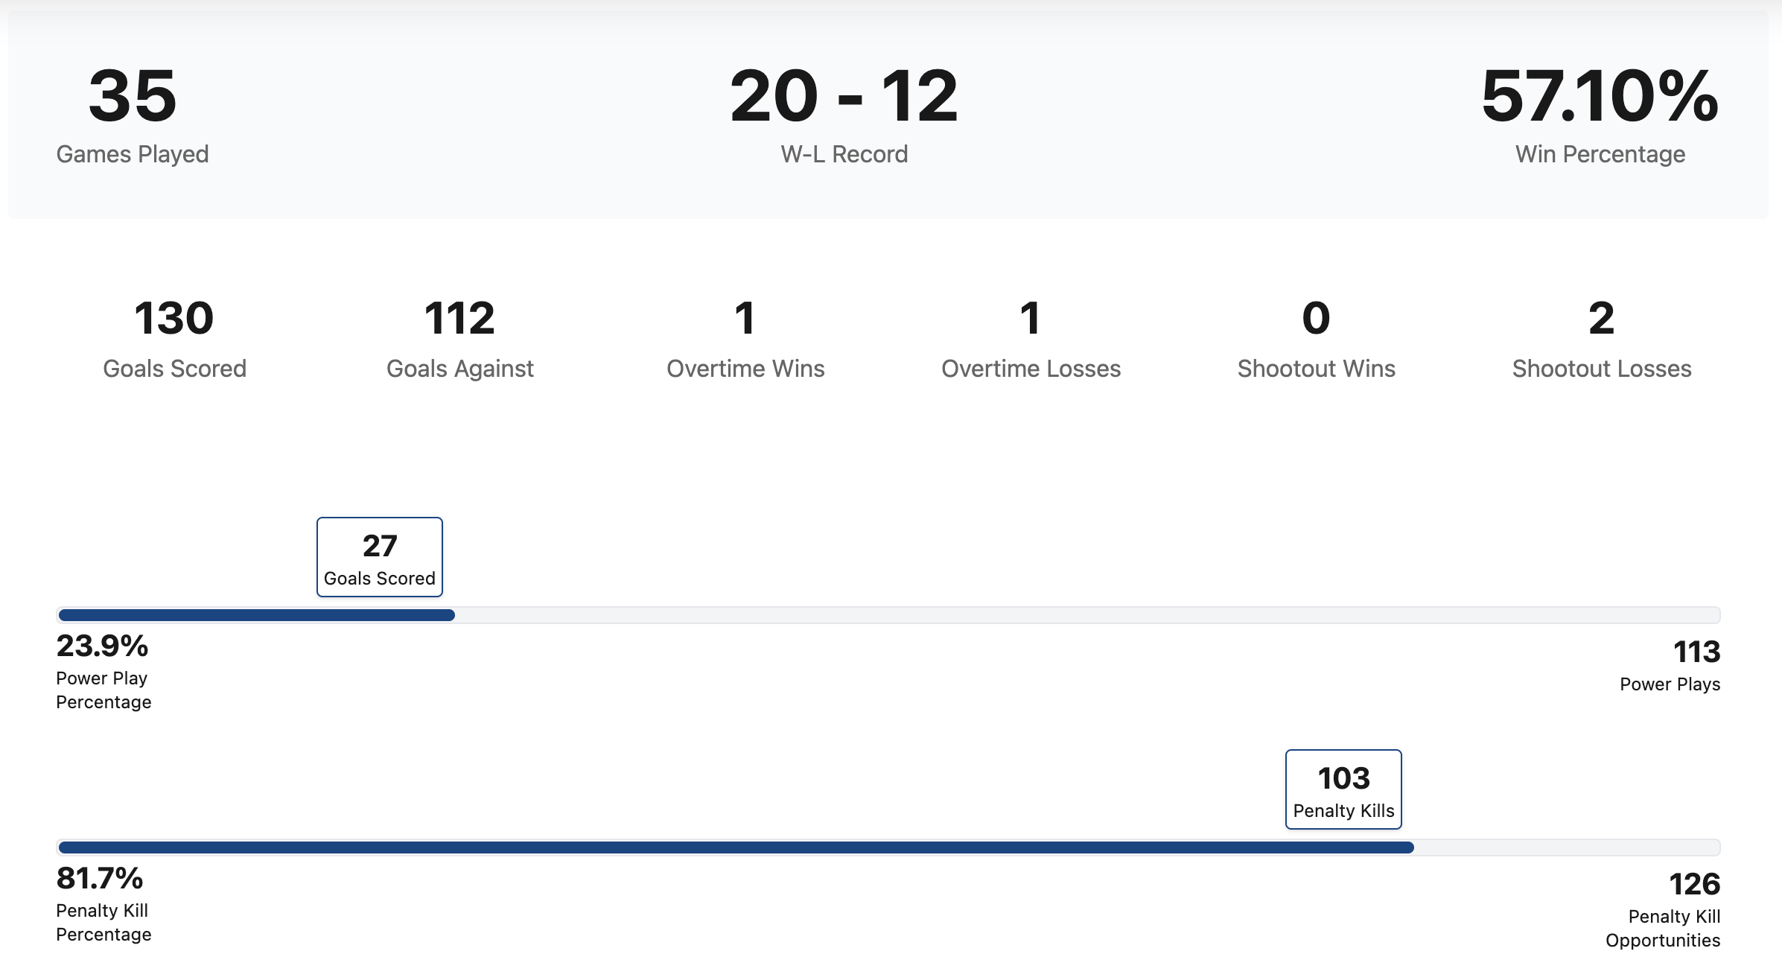Click the empty penalty kill bar track
Image resolution: width=1782 pixels, height=954 pixels.
(x=1567, y=848)
